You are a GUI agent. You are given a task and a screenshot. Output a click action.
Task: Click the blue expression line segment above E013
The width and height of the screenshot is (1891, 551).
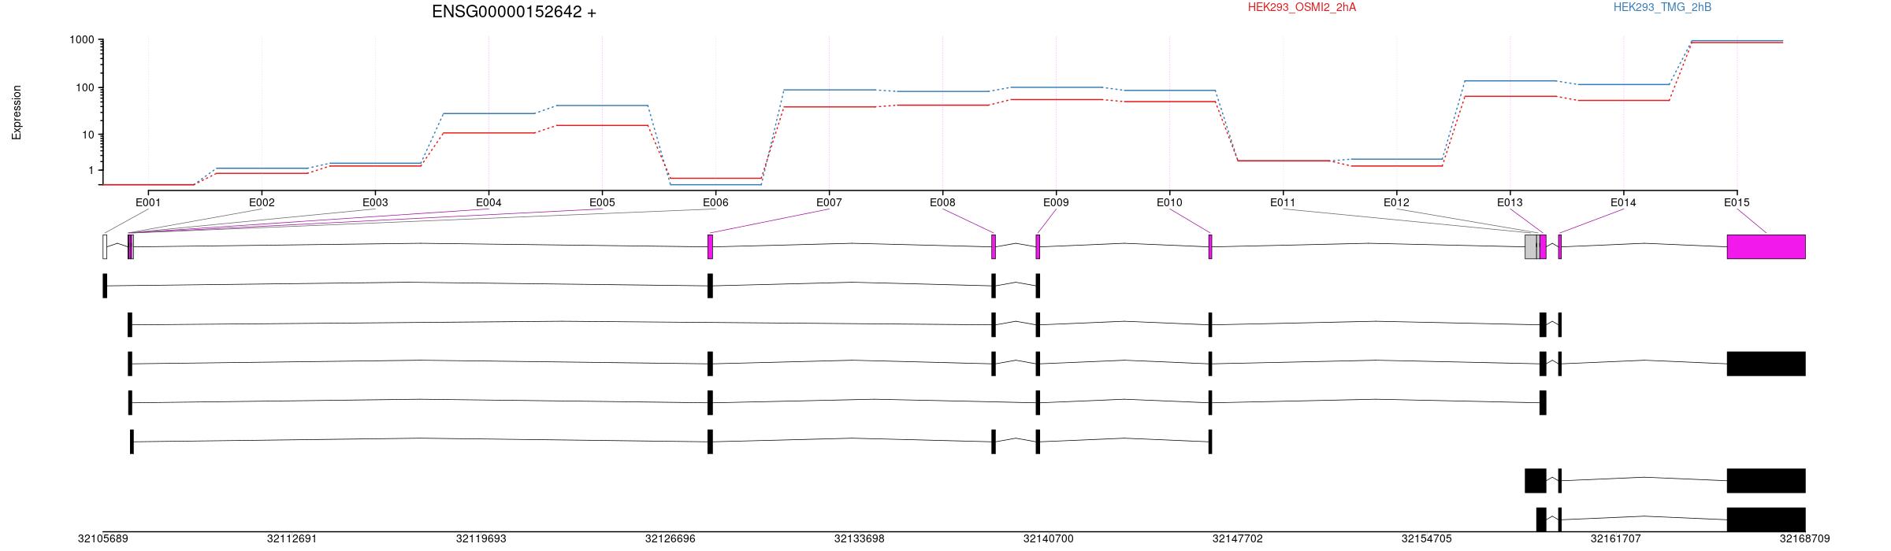pos(1510,80)
